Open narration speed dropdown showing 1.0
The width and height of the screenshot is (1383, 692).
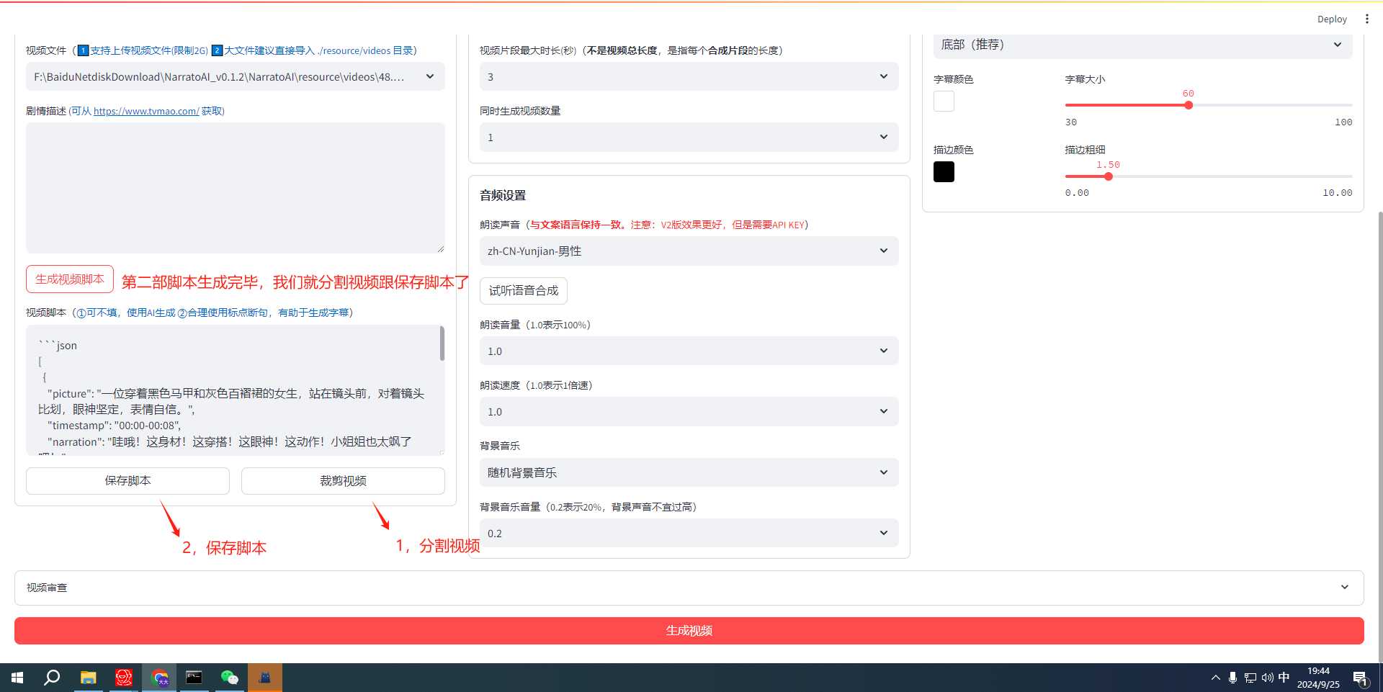689,411
